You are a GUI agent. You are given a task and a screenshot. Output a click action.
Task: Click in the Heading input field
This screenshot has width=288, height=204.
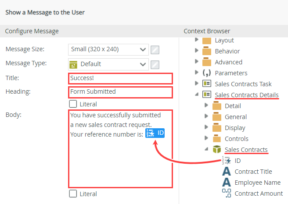[120, 92]
